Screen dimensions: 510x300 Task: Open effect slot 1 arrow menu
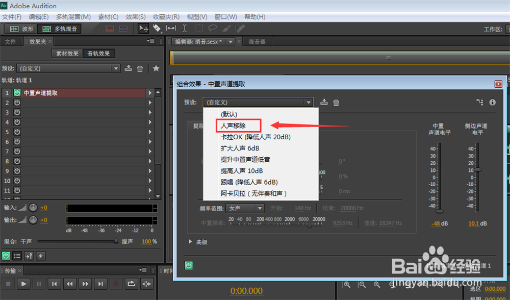(x=150, y=93)
